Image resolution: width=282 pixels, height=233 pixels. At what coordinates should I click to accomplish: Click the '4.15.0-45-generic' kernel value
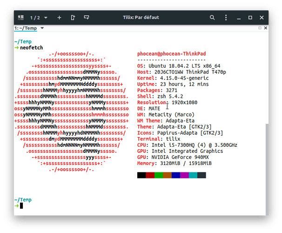184,78
